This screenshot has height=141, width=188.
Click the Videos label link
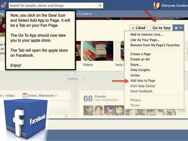[x=88, y=65]
